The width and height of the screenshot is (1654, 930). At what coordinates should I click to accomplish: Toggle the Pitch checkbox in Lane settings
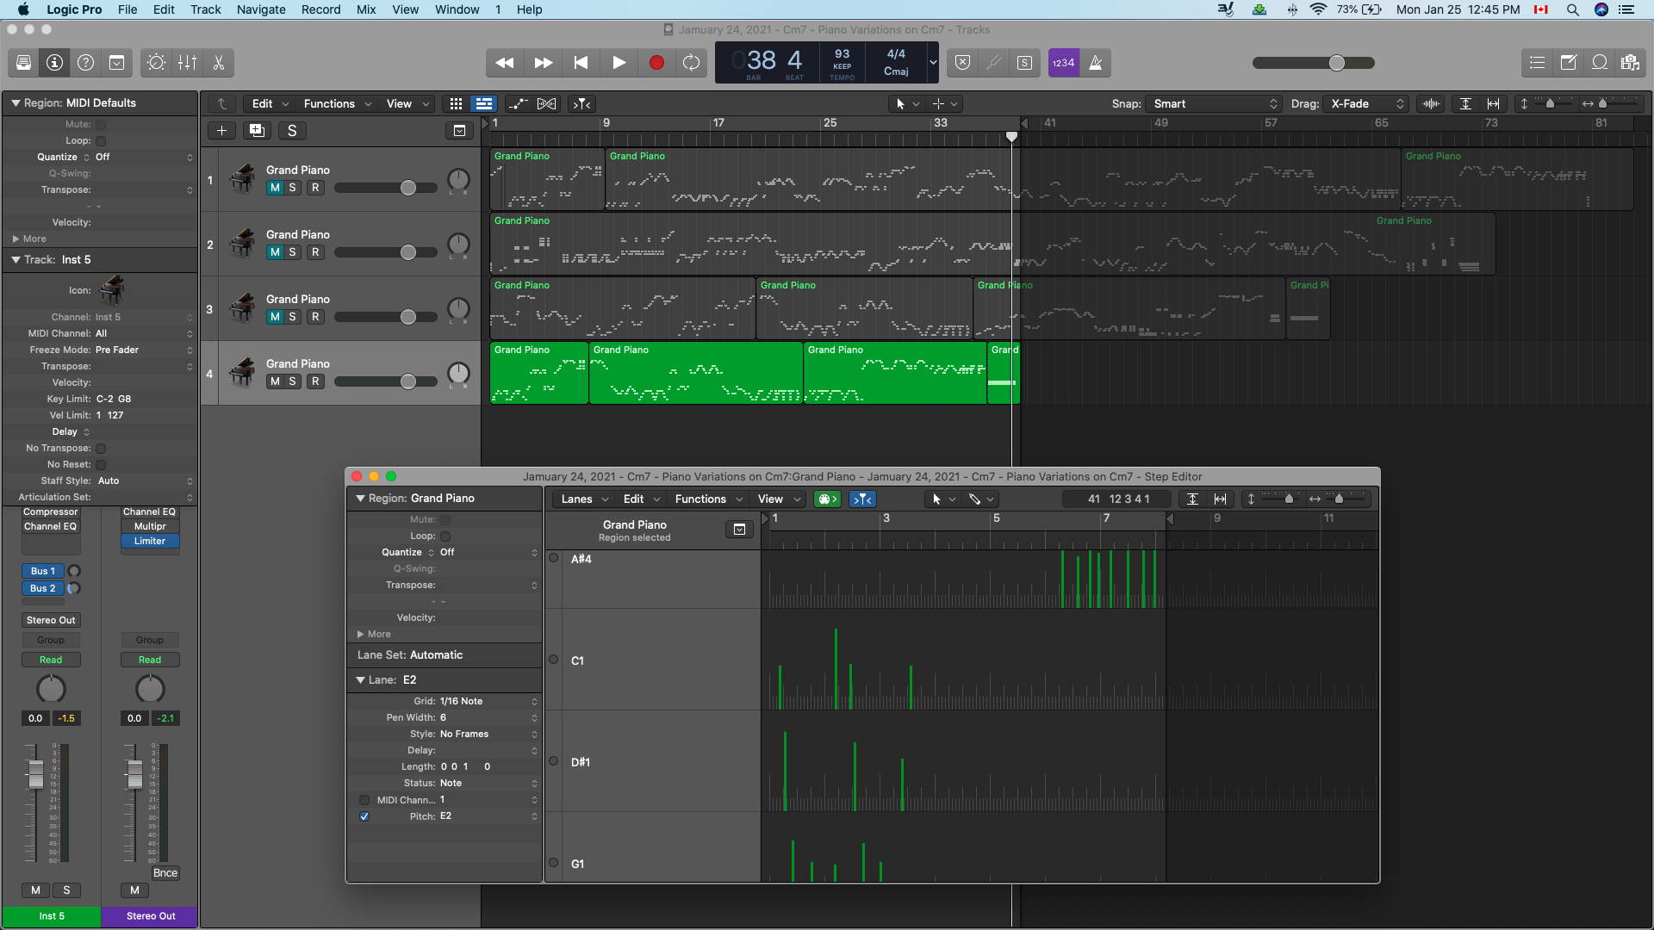(x=364, y=816)
